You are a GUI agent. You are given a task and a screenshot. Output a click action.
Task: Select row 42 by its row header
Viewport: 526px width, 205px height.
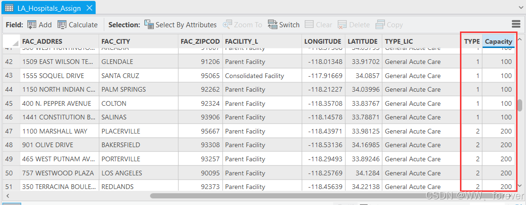click(11, 62)
